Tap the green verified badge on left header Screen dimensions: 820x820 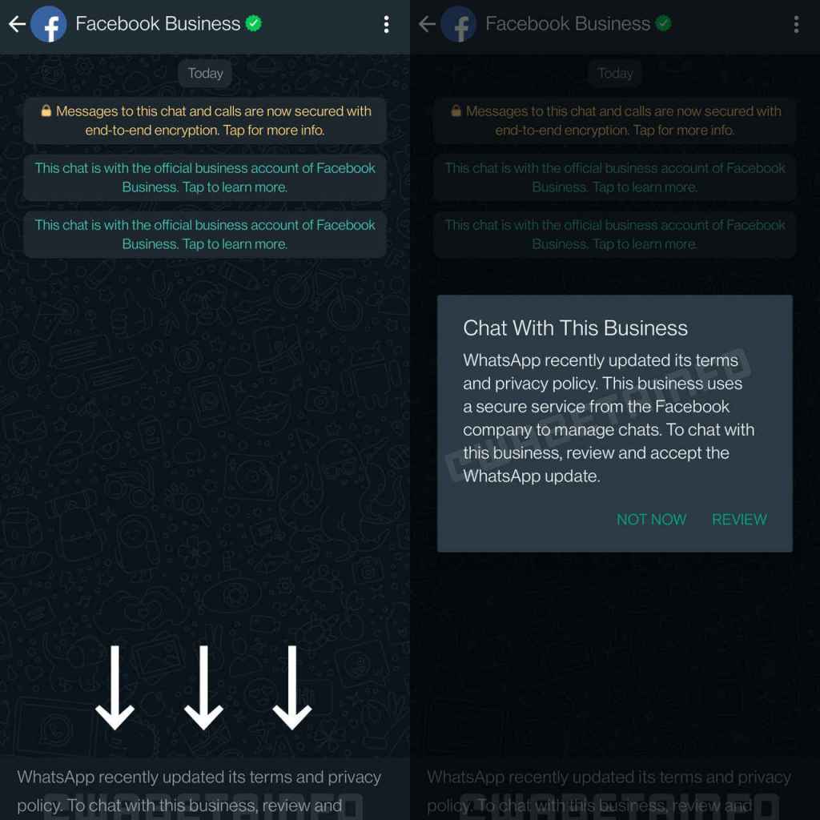[x=254, y=23]
